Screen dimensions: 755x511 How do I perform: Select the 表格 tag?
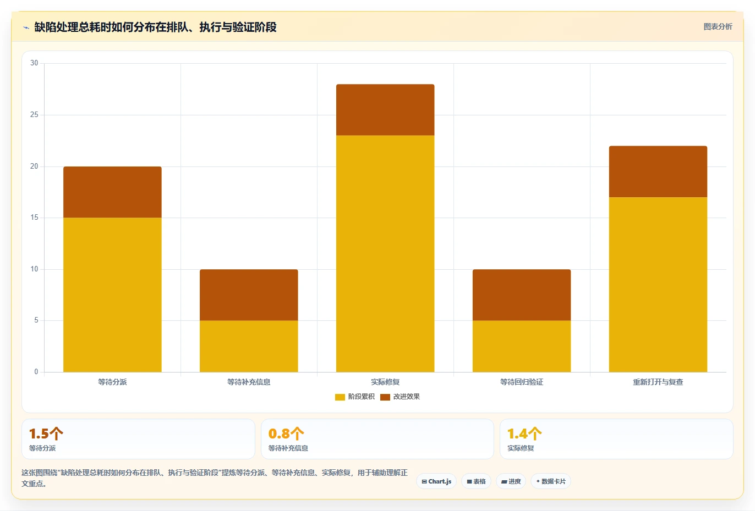(x=476, y=481)
